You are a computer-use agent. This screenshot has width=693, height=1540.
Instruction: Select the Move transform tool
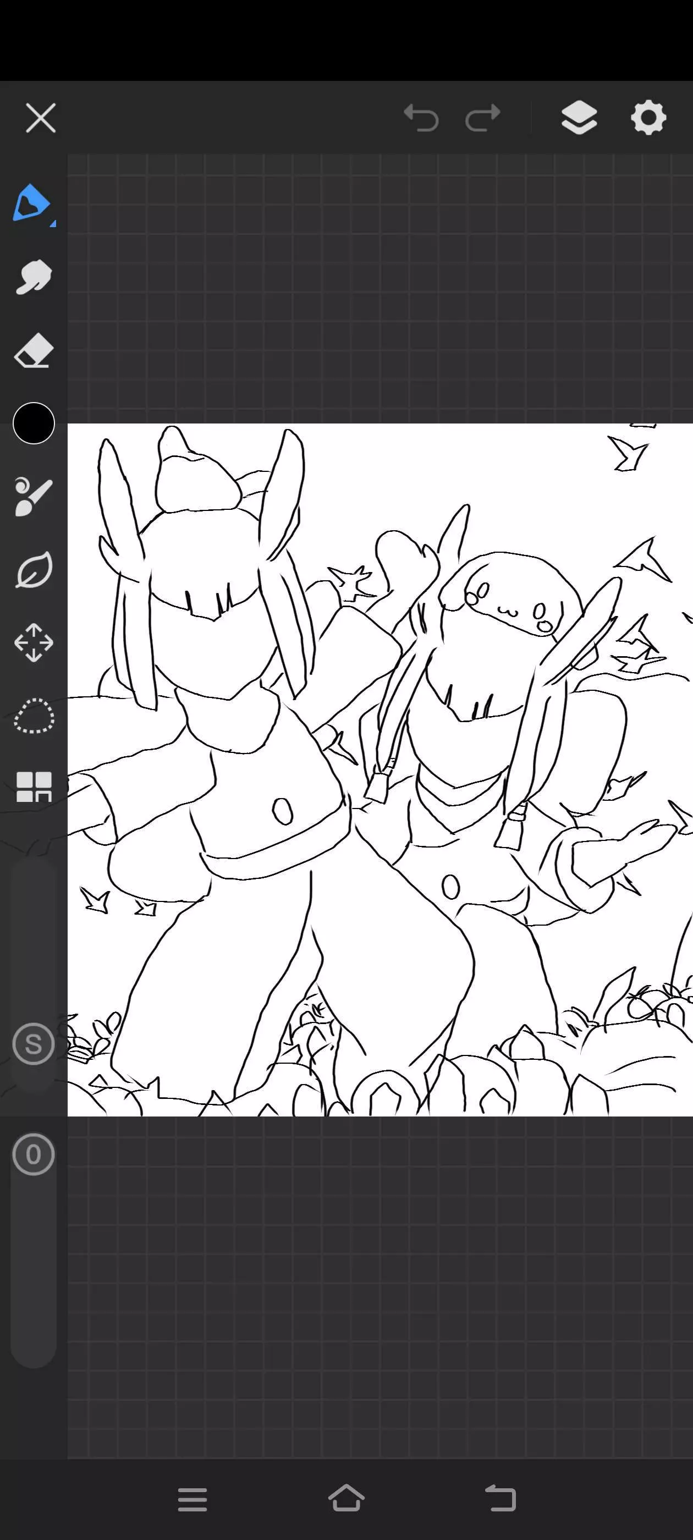[x=34, y=642]
